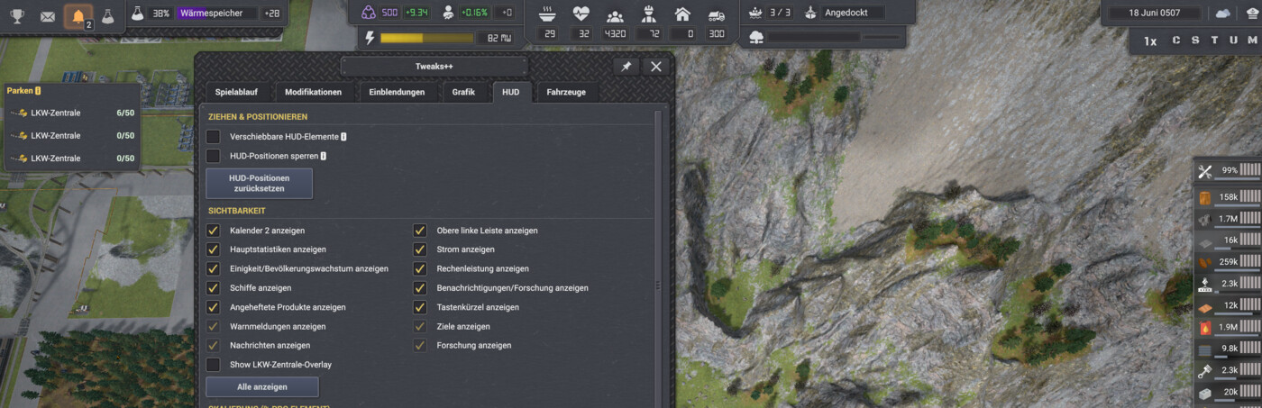Click info icon beside Verschiebbare HUD-Elemente

click(x=344, y=137)
